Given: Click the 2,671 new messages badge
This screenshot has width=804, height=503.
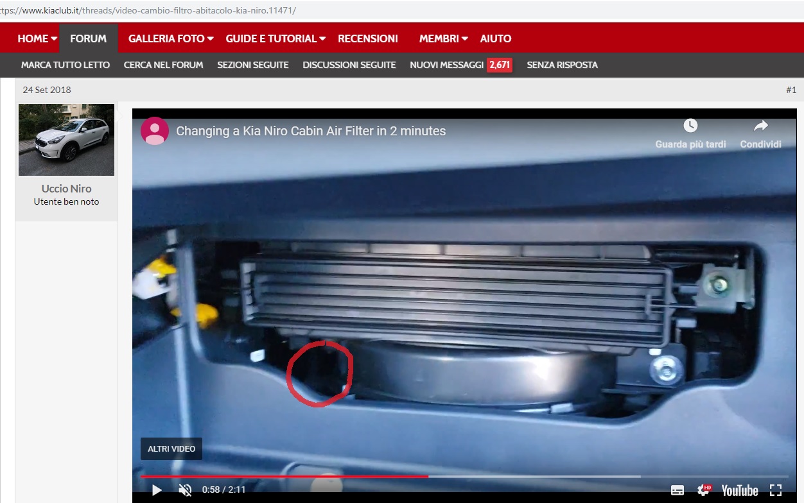Looking at the screenshot, I should 500,65.
